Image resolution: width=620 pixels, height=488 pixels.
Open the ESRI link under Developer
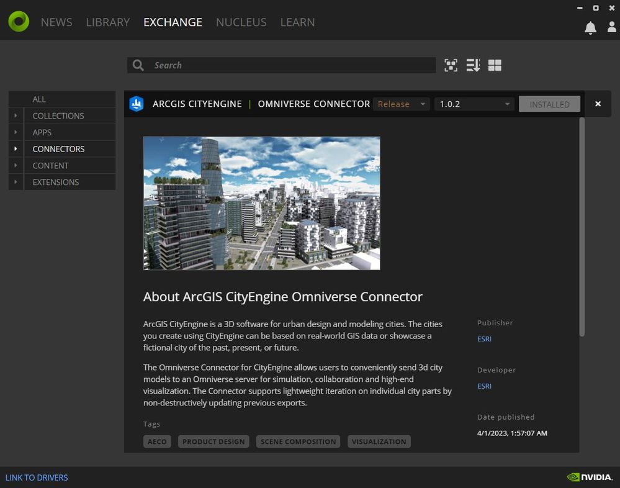[484, 386]
